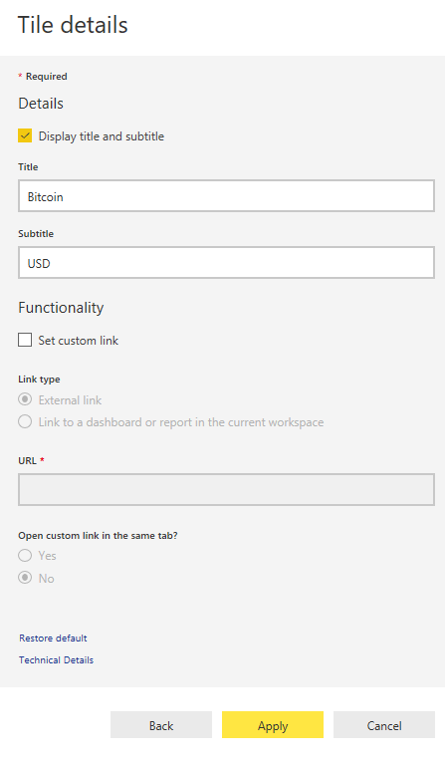
Task: Open the Technical Details link
Action: click(56, 660)
